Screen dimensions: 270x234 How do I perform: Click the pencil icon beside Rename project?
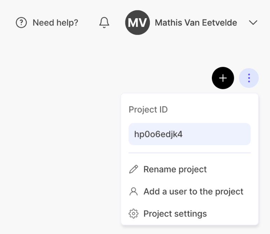coord(133,170)
